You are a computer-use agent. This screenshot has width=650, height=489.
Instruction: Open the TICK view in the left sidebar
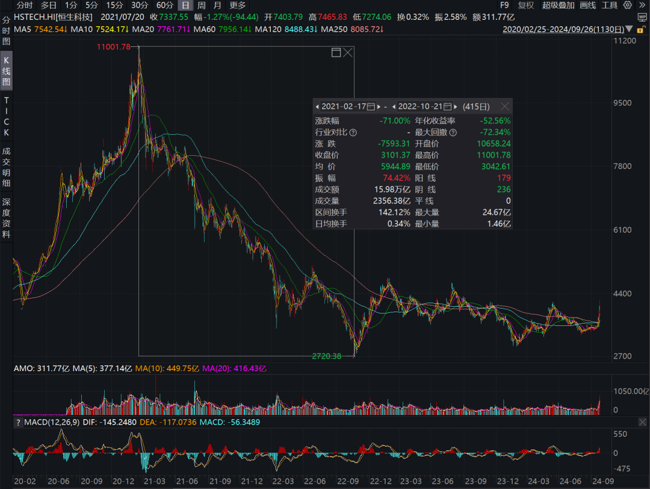click(6, 117)
